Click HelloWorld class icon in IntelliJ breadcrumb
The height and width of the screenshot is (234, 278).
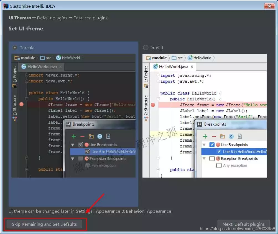click(190, 58)
